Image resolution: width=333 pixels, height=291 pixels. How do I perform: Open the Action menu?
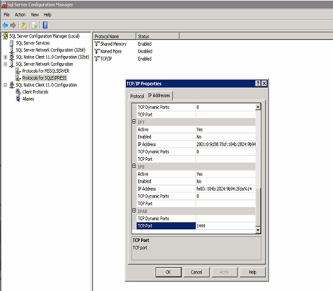coord(20,15)
